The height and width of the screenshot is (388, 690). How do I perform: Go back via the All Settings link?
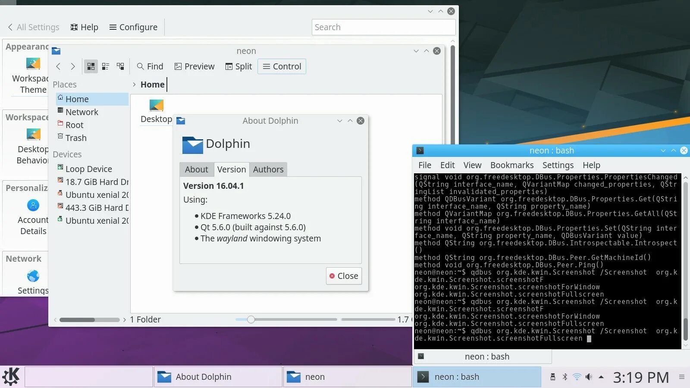33,27
